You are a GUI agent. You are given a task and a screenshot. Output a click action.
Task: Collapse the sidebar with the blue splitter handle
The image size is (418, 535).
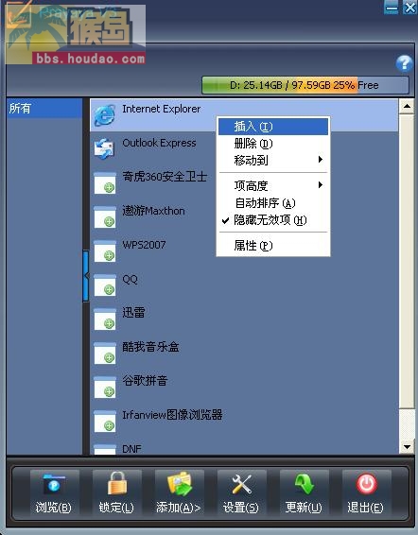pos(86,276)
